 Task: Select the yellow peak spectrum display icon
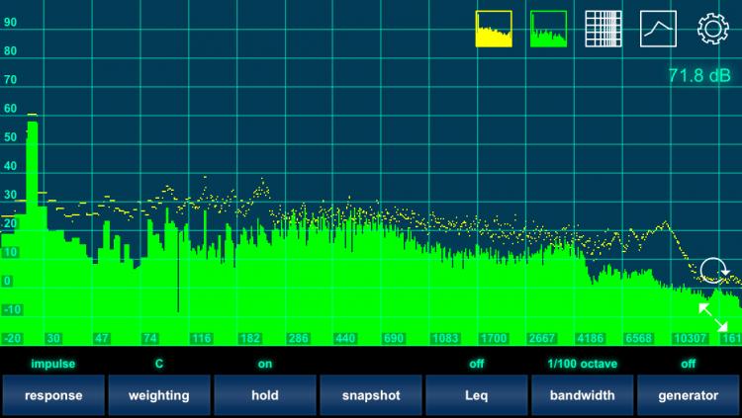[493, 29]
